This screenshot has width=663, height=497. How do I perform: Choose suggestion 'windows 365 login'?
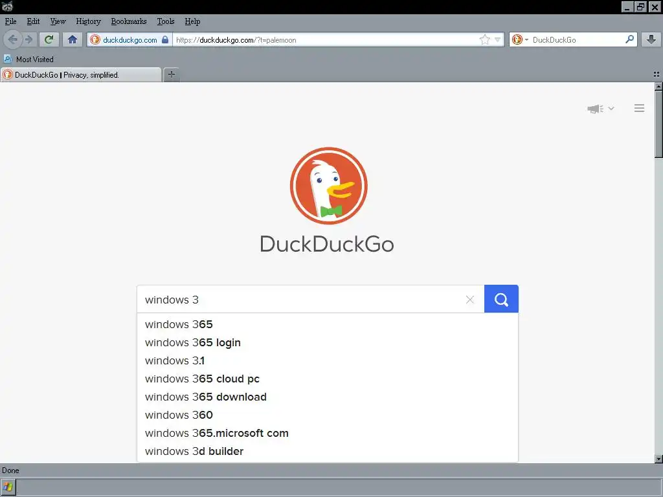327,342
